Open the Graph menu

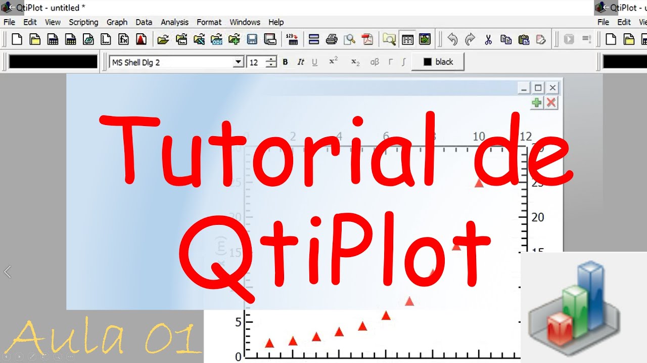(x=117, y=22)
